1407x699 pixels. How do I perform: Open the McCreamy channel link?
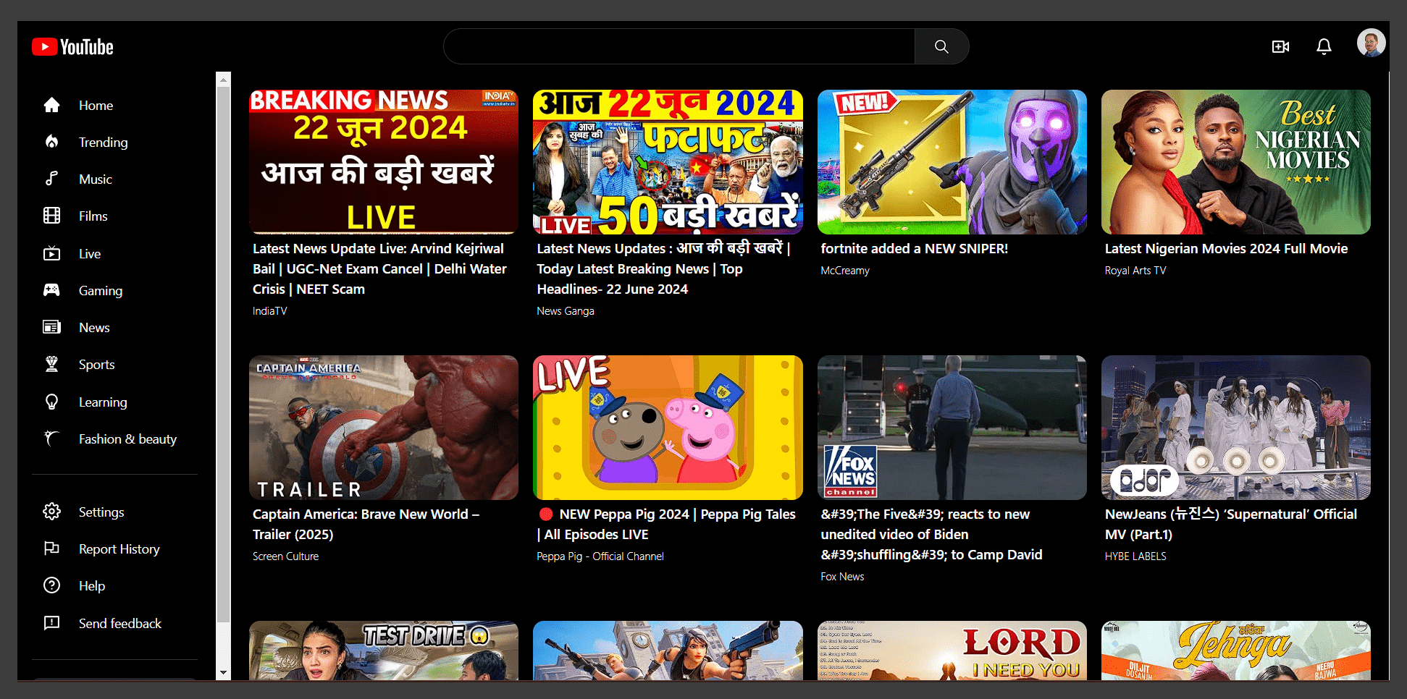(x=844, y=271)
